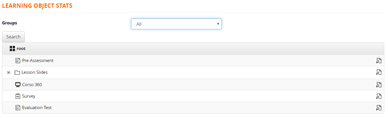The image size is (388, 118).
Task: Click the root grid icon
Action: tap(12, 49)
